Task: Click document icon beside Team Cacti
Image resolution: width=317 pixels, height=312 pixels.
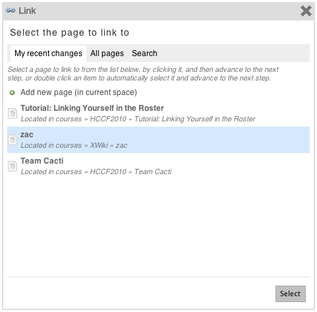Action: [13, 166]
